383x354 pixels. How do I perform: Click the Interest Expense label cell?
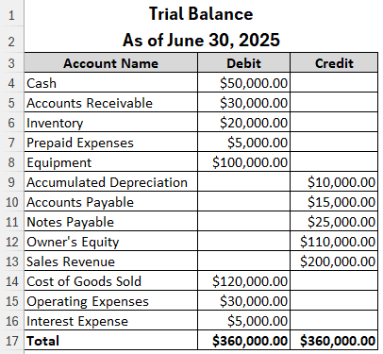pyautogui.click(x=110, y=321)
